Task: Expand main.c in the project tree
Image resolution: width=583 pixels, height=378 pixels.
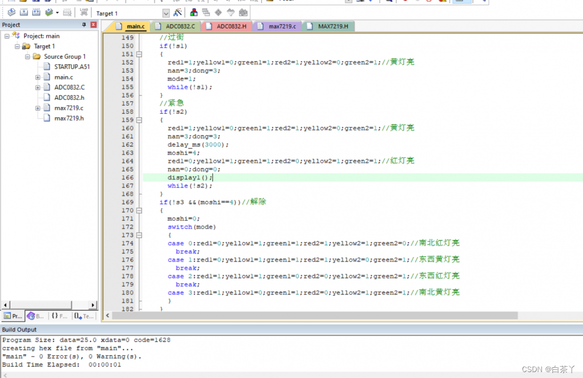Action: click(38, 77)
